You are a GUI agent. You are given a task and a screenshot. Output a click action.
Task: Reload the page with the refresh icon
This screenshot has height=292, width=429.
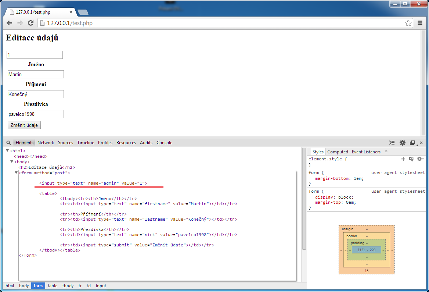coord(30,23)
